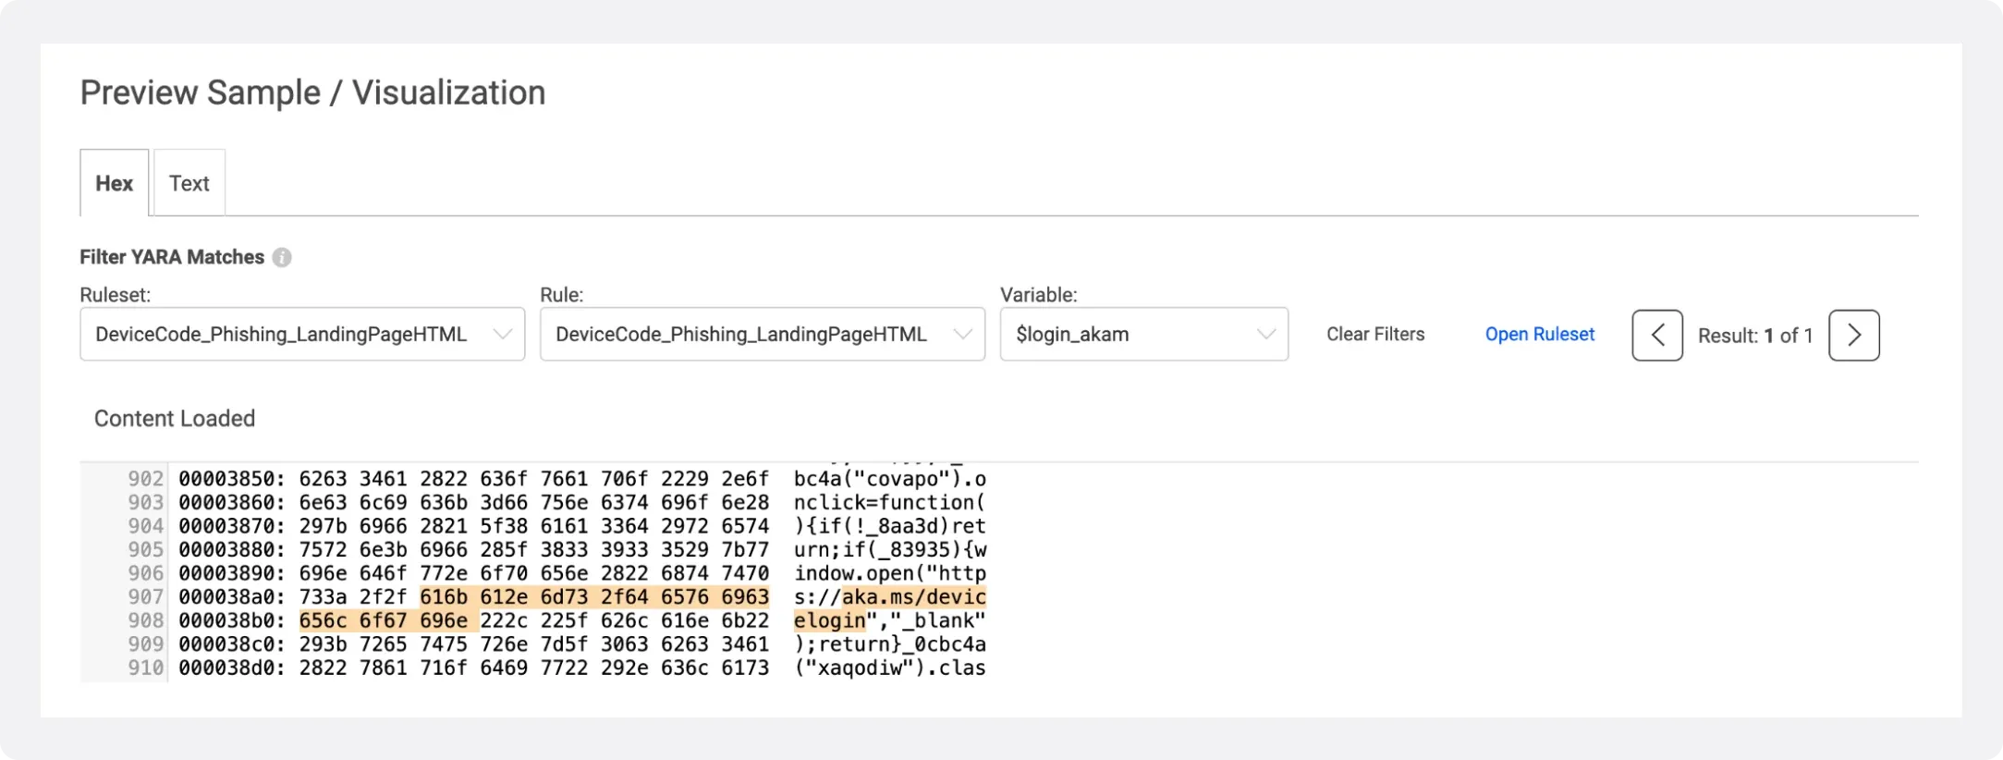Open the Ruleset dropdown
The width and height of the screenshot is (2003, 760).
pyautogui.click(x=302, y=334)
